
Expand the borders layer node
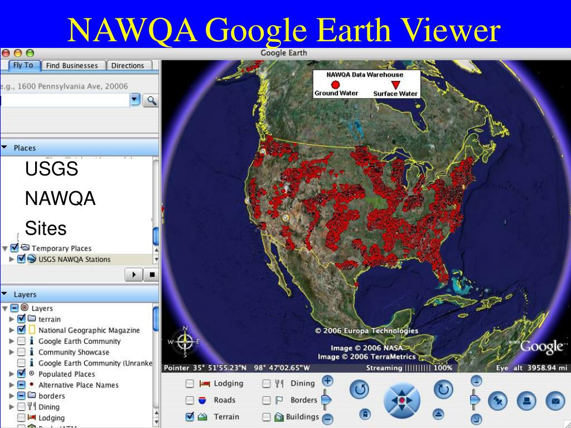(12, 396)
